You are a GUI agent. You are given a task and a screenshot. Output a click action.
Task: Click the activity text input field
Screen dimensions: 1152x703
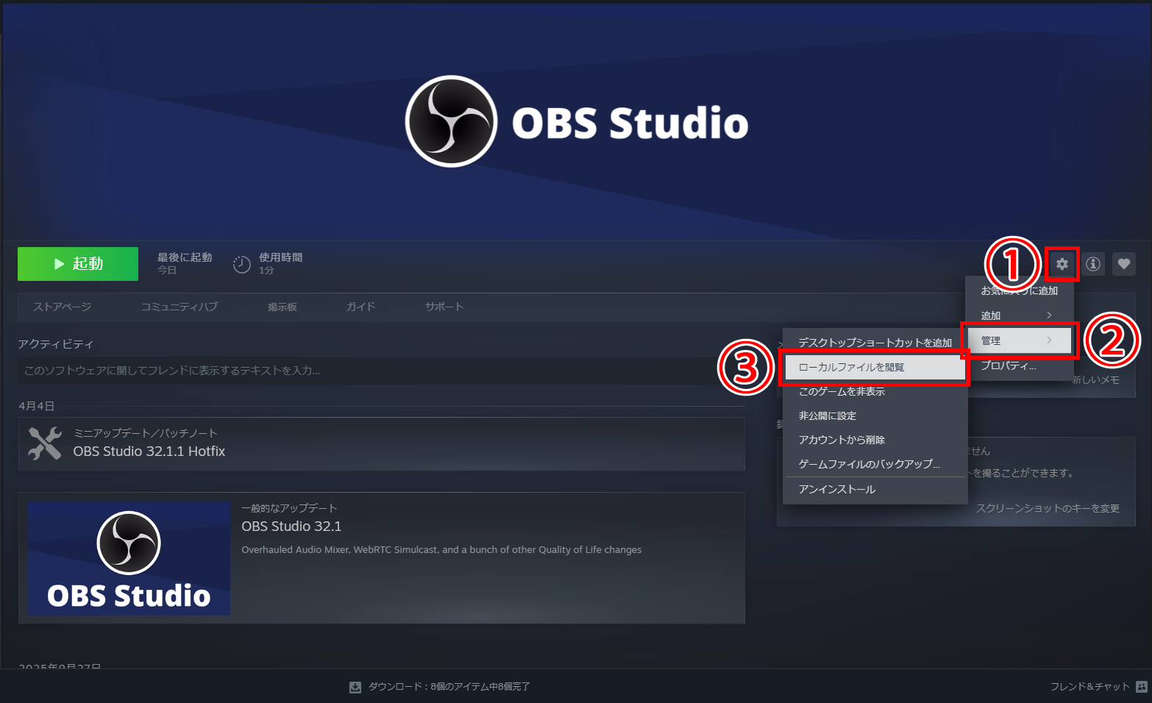coord(382,371)
